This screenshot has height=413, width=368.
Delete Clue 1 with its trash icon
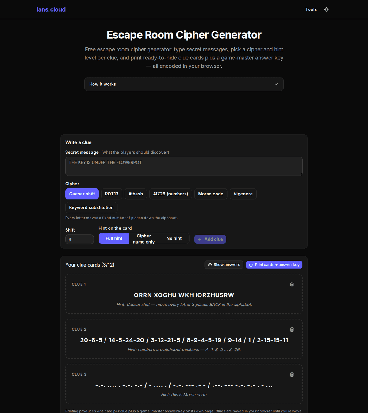(x=292, y=284)
